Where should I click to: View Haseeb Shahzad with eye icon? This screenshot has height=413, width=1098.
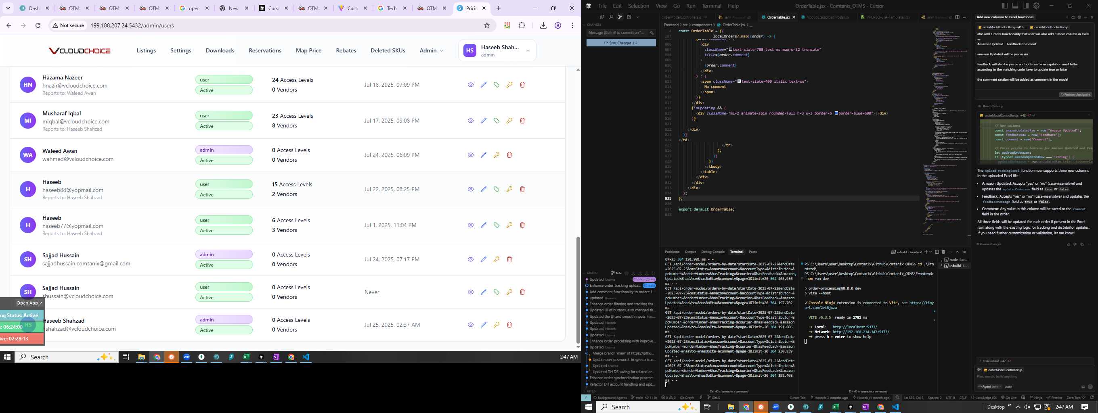point(471,325)
